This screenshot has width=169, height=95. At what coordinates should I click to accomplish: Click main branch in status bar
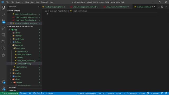pyautogui.click(x=24, y=93)
